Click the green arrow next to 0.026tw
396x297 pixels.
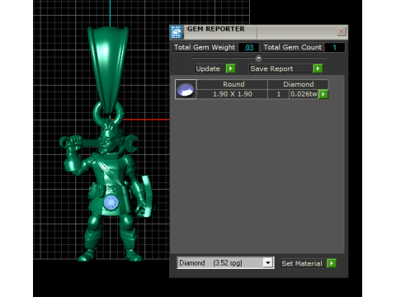tap(323, 94)
